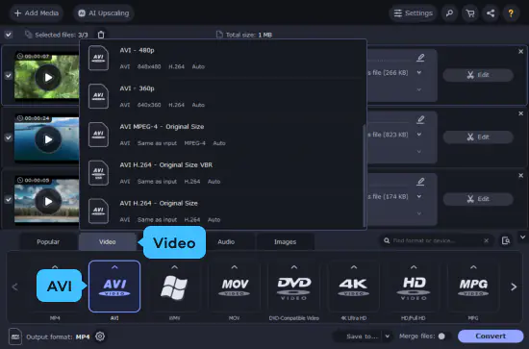
Task: Choose the DVD-Compatible Video format icon
Action: [x=294, y=287]
